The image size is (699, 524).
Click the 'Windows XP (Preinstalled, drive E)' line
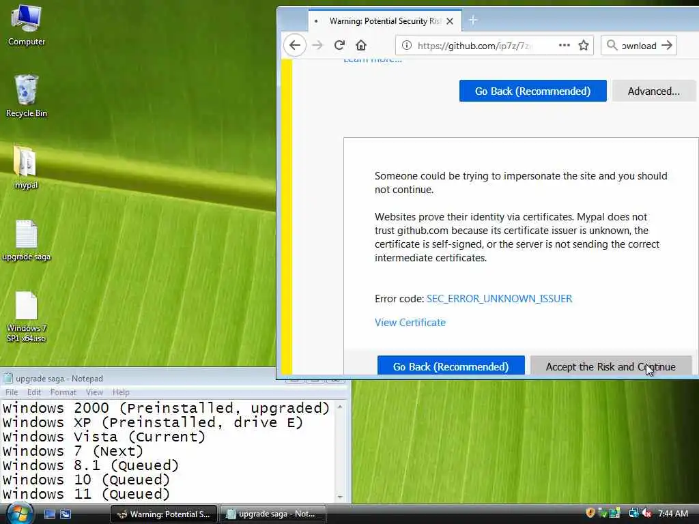(x=153, y=422)
